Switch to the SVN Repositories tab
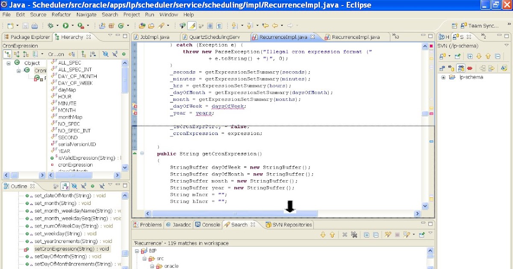Viewport: 513px width, 269px height. coord(289,225)
